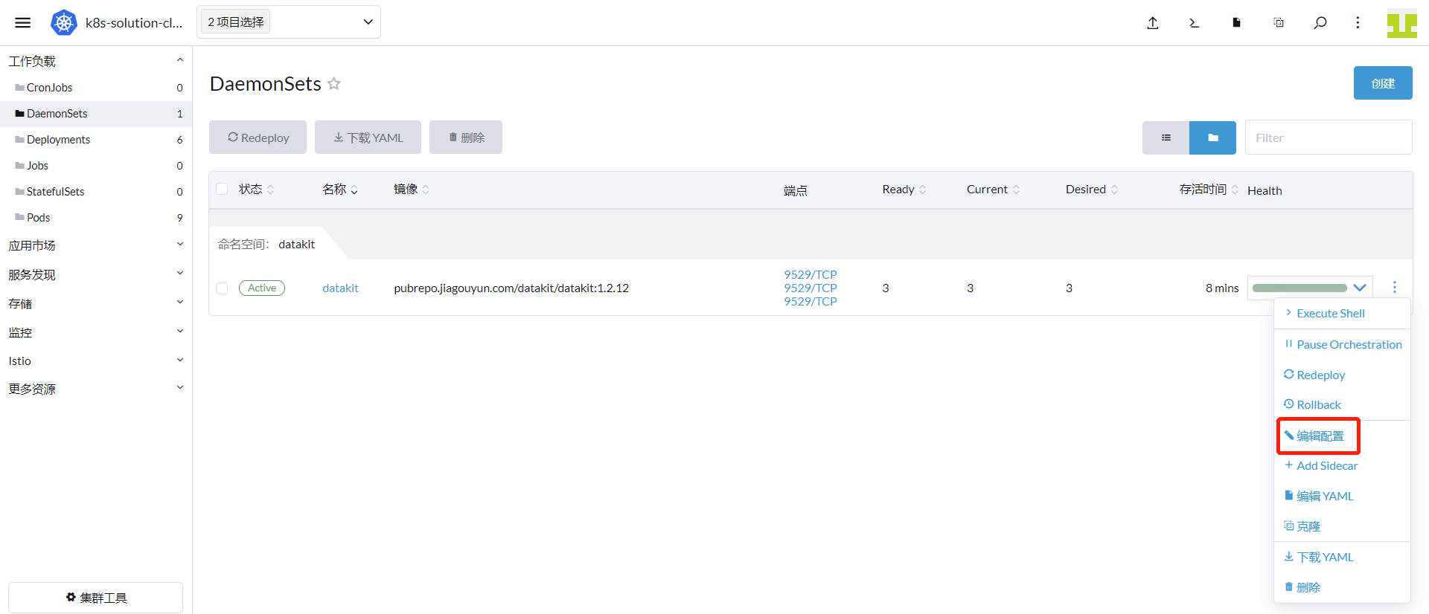Image resolution: width=1429 pixels, height=614 pixels.
Task: Open the header vertical dots menu
Action: (x=1358, y=22)
